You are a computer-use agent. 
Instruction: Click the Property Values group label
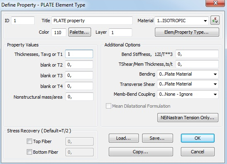pos(23,45)
